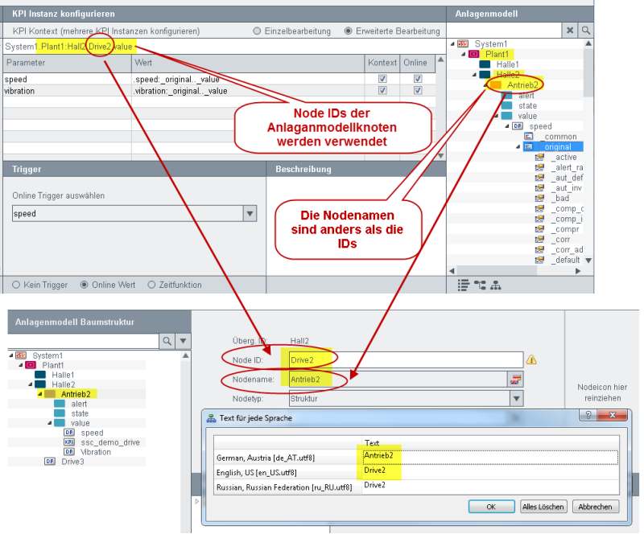Open Online Trigger dropdown showing speed

pyautogui.click(x=250, y=214)
